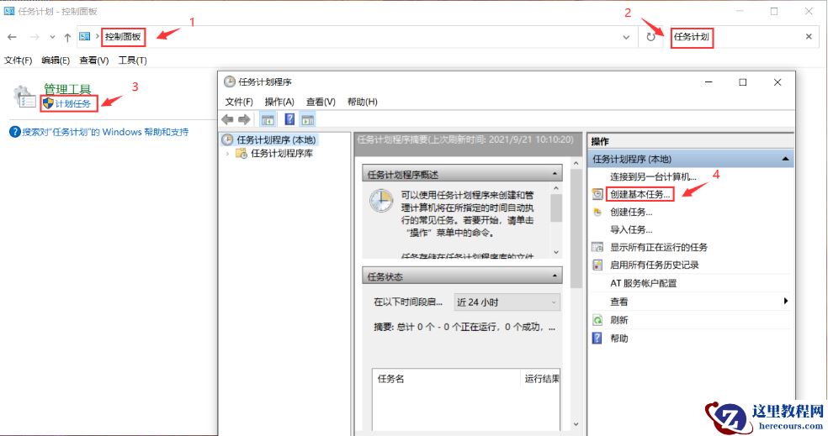Viewport: 828px width, 436px height.
Task: Click center pane scrollbar thumb
Action: pyautogui.click(x=576, y=229)
